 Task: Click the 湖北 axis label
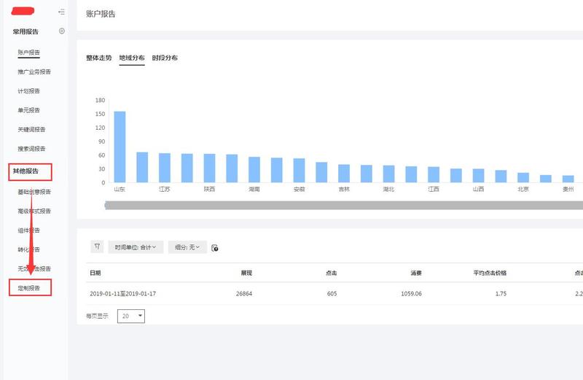click(388, 189)
